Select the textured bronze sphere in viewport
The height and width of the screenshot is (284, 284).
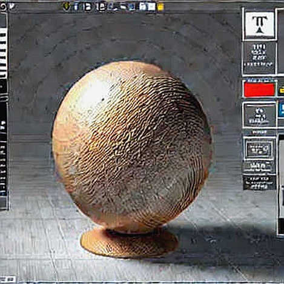(x=132, y=144)
